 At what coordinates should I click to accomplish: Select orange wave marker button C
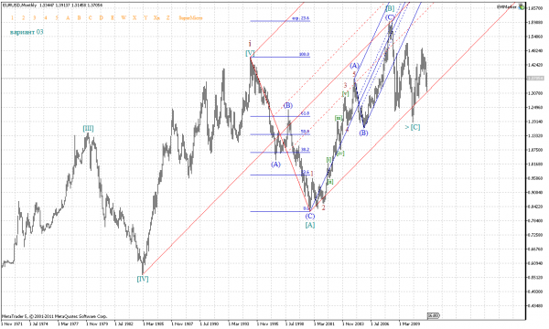(x=91, y=18)
